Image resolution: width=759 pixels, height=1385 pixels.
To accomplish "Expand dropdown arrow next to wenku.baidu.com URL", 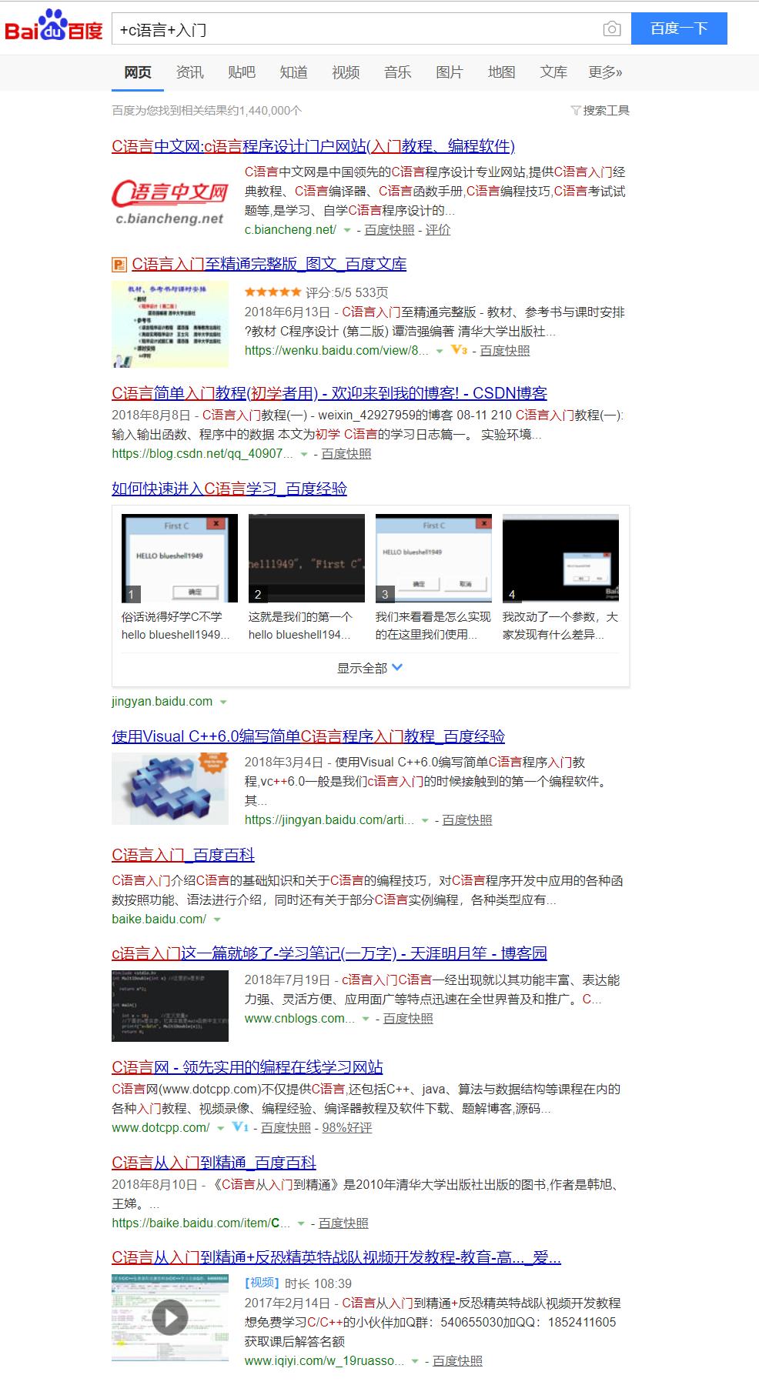I will point(440,351).
